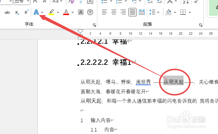The width and height of the screenshot is (218, 134).
Task: Expand the shading color dropdown arrow
Action: (175, 12)
